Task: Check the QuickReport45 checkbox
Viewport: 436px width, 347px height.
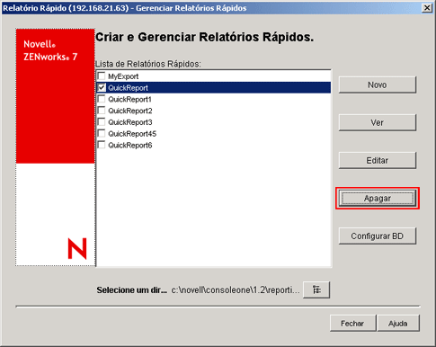Action: coord(102,133)
